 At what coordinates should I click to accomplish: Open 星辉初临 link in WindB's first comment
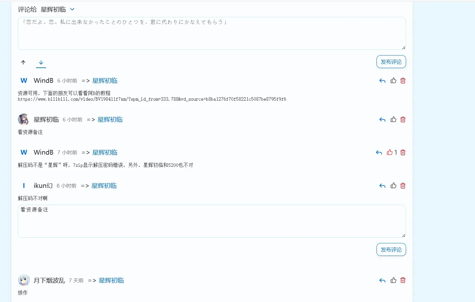tap(105, 81)
